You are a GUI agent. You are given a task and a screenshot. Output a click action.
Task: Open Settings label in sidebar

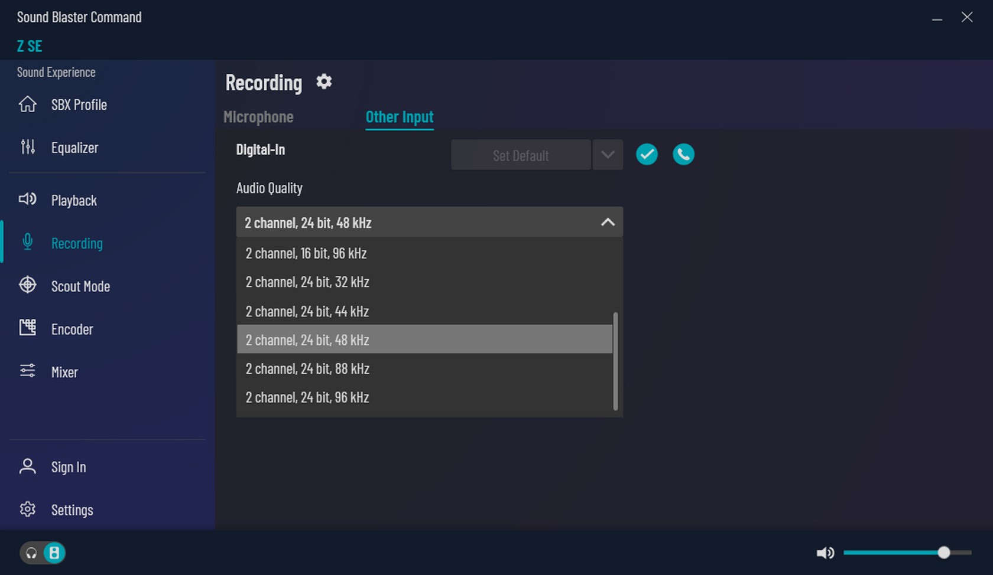(72, 510)
